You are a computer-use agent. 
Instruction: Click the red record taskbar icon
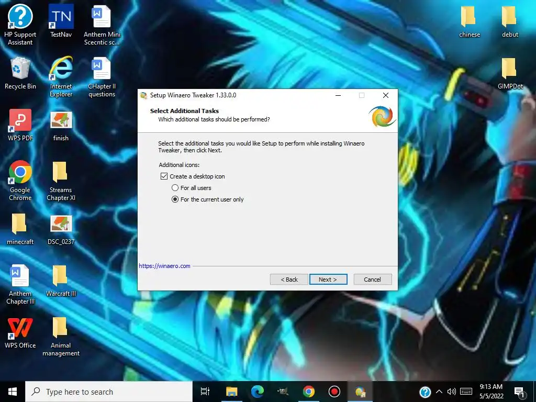[x=334, y=392]
